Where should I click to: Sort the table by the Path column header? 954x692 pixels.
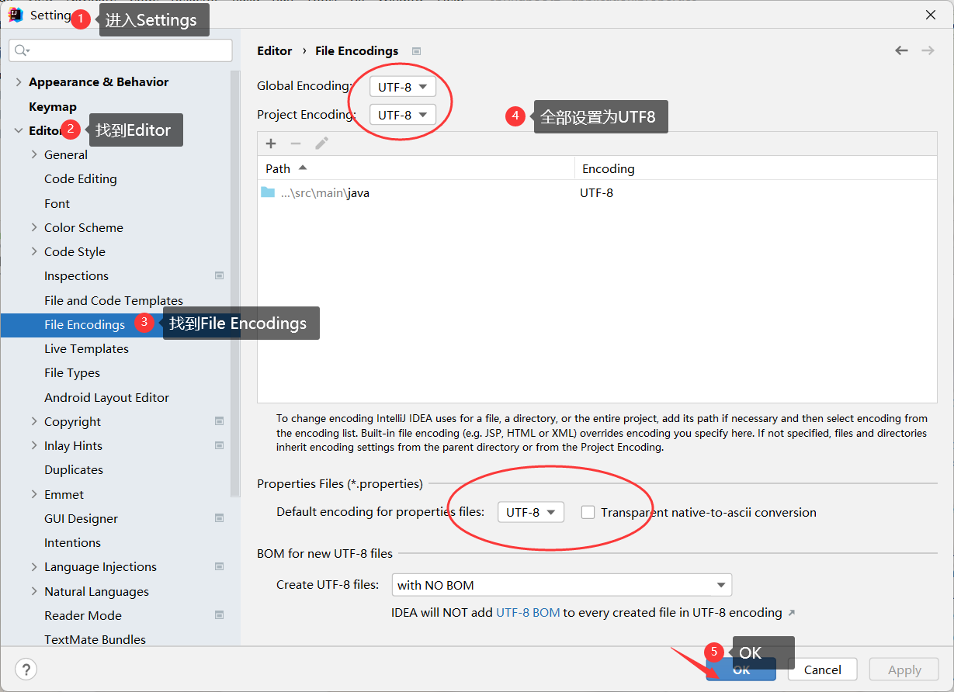pyautogui.click(x=416, y=168)
